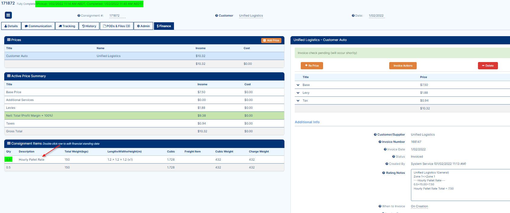This screenshot has width=510, height=213.
Task: Click the Levies summary row
Action: (144, 108)
